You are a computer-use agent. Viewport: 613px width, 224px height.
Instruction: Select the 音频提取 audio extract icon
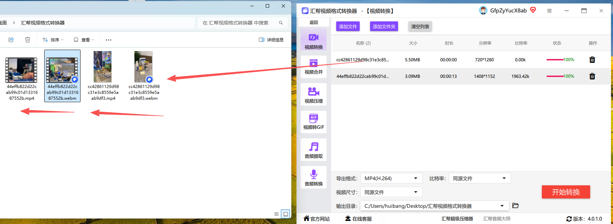pos(313,150)
